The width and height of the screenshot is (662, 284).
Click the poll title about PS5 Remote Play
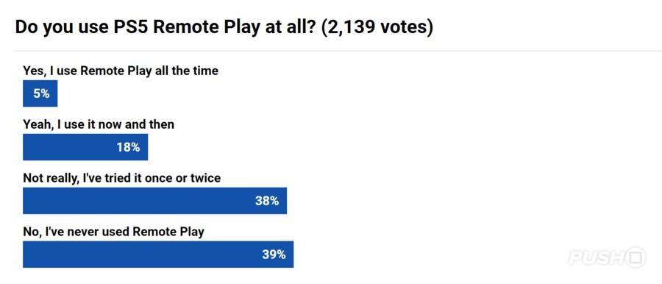coord(224,27)
